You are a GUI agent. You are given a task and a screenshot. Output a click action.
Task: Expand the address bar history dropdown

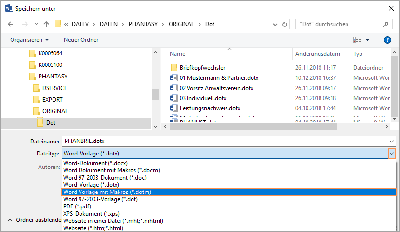(x=276, y=24)
